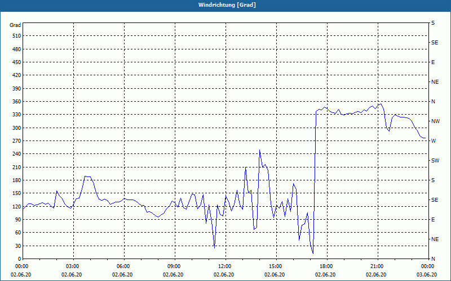Select the 330 y-axis value

17,115
